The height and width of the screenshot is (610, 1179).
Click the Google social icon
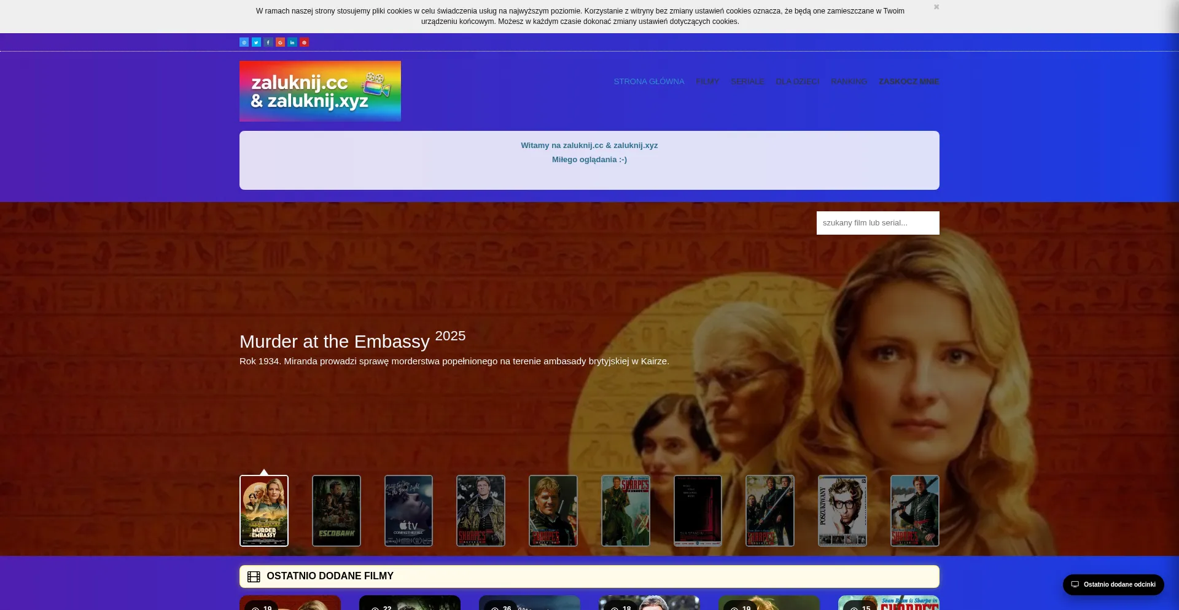point(280,42)
